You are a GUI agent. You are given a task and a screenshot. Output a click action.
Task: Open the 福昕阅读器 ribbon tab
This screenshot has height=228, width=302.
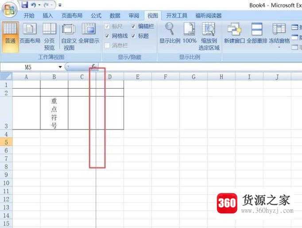pyautogui.click(x=209, y=16)
